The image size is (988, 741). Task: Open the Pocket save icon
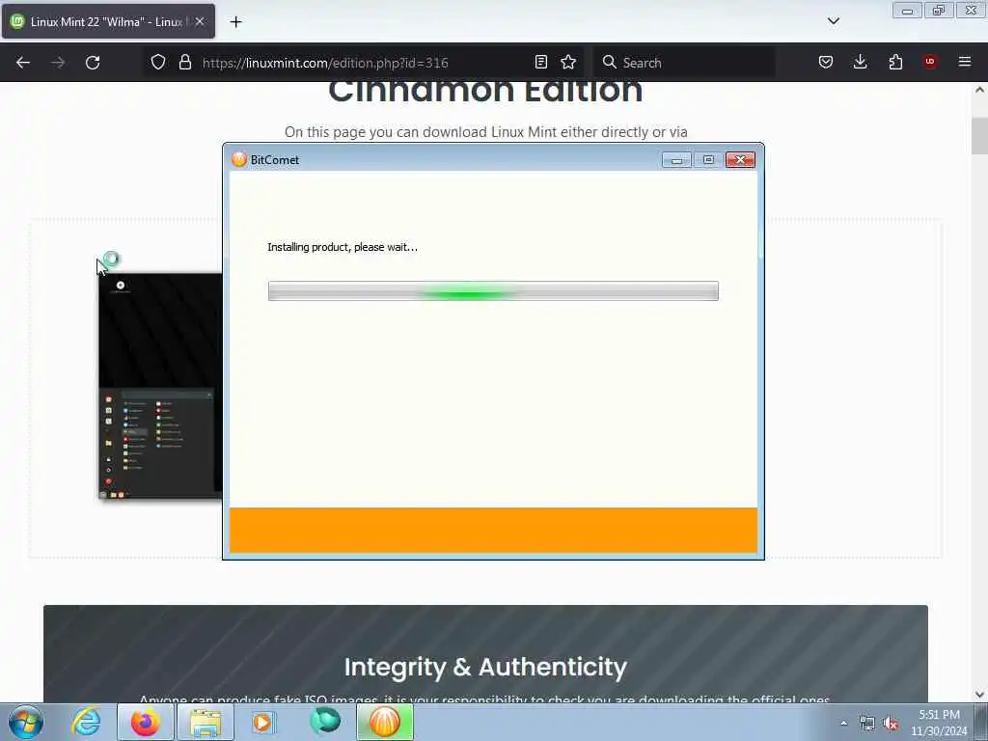point(826,62)
